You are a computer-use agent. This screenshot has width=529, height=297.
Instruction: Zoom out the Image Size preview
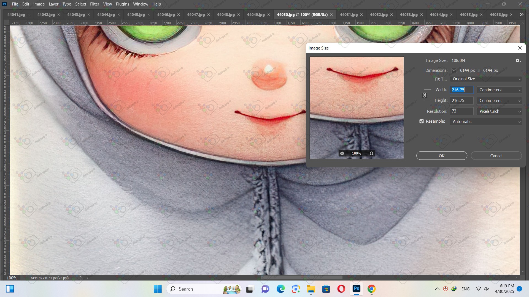(x=342, y=153)
